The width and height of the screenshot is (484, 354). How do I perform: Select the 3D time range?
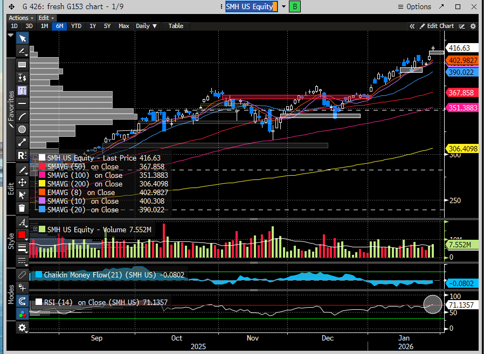tap(29, 26)
